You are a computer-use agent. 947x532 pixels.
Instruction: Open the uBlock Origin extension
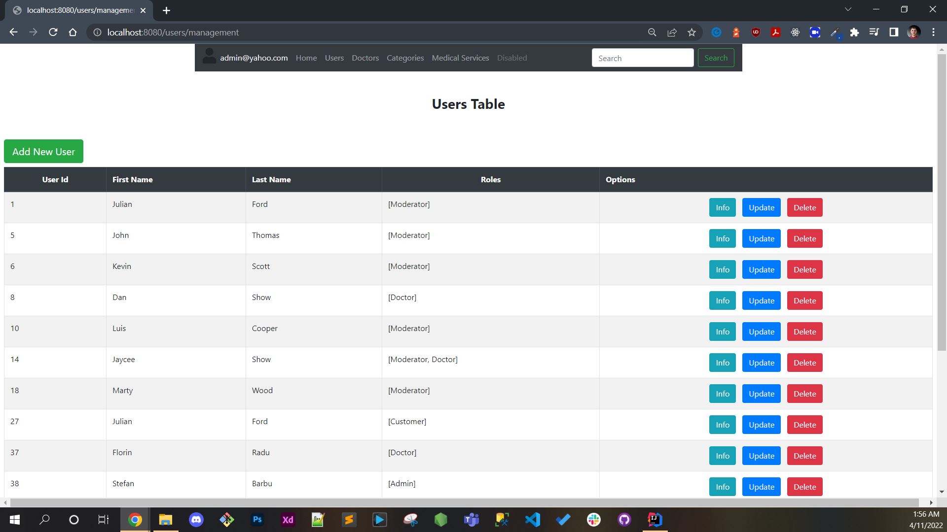(756, 32)
